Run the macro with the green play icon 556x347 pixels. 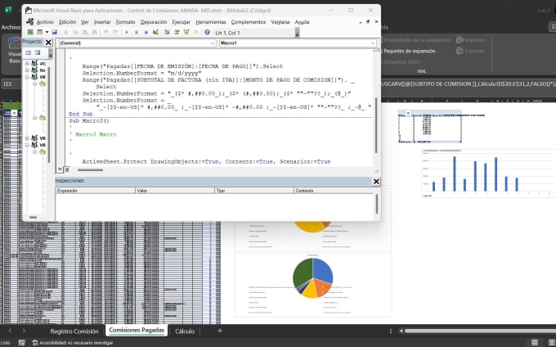(127, 32)
